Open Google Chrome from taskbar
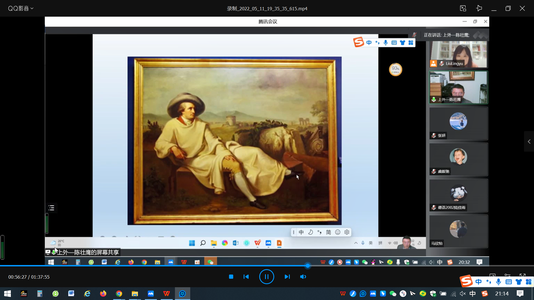The width and height of the screenshot is (534, 300). pyautogui.click(x=119, y=294)
